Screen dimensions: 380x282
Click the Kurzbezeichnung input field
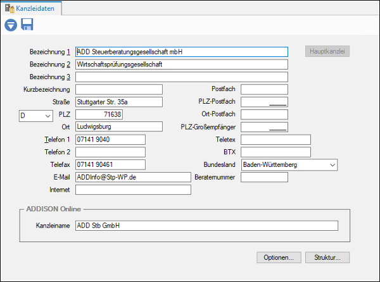[x=119, y=90]
